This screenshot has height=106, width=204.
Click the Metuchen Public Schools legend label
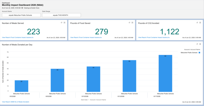click(x=189, y=53)
